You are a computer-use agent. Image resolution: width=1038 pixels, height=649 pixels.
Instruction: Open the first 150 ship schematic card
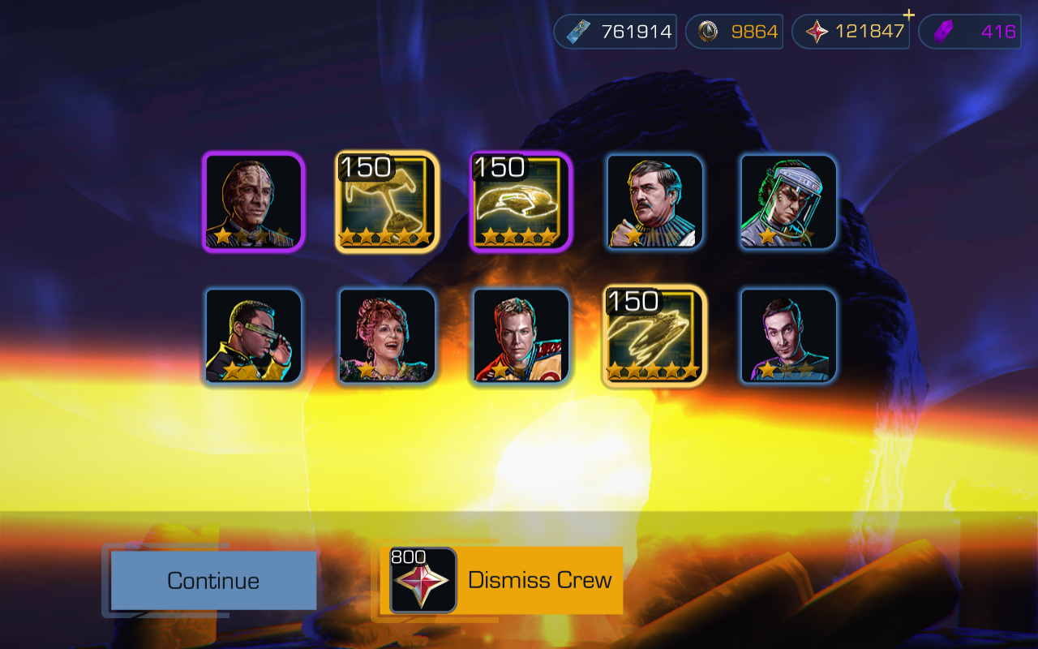point(387,202)
